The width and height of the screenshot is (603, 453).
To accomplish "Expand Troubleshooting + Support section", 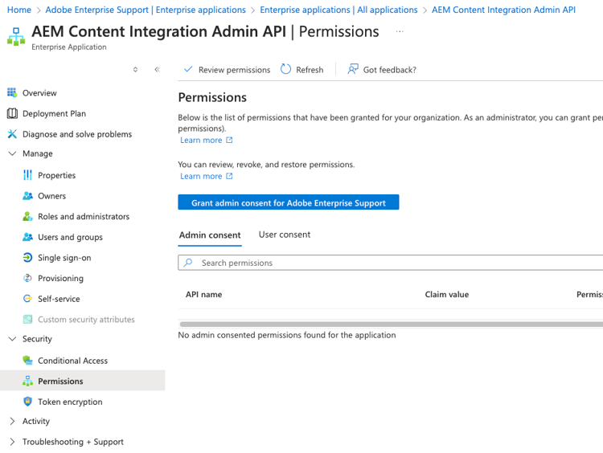I will click(12, 442).
